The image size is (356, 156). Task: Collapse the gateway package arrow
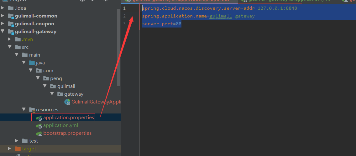coord(52,94)
